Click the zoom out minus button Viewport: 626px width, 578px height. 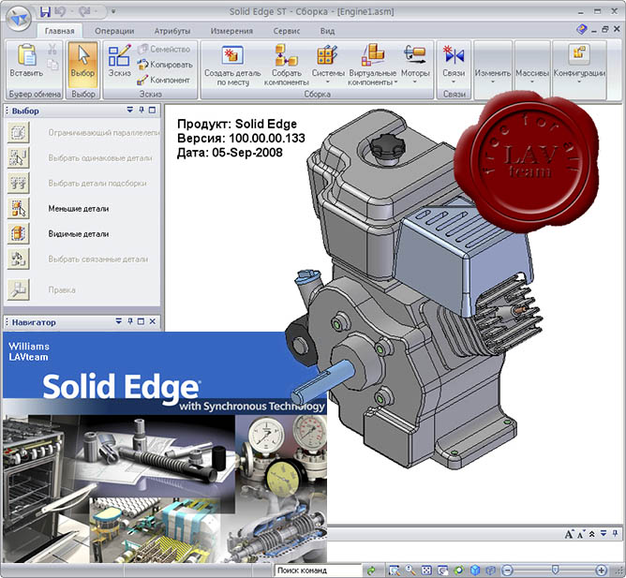point(507,570)
